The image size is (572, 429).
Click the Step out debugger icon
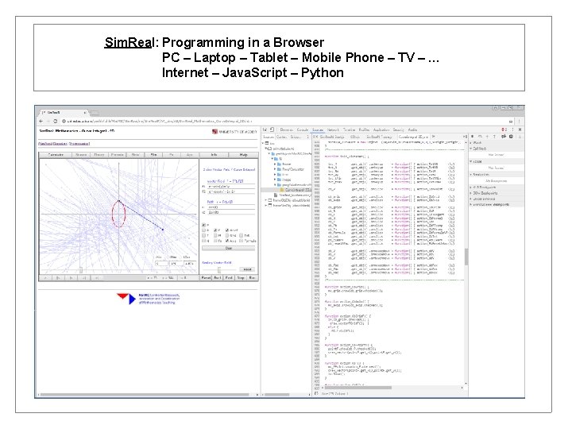click(x=494, y=137)
